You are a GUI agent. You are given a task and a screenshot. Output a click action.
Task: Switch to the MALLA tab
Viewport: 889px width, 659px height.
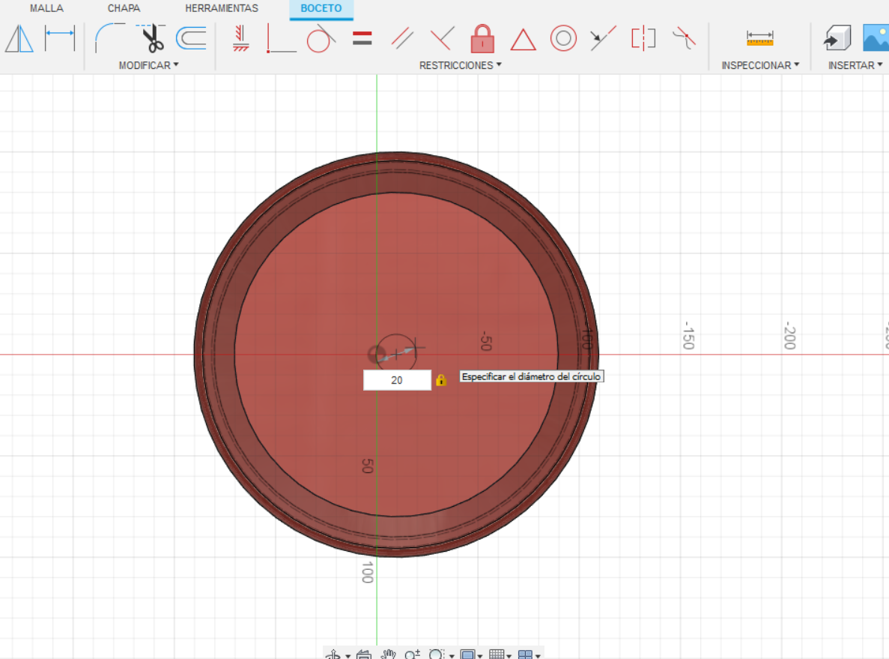click(46, 8)
